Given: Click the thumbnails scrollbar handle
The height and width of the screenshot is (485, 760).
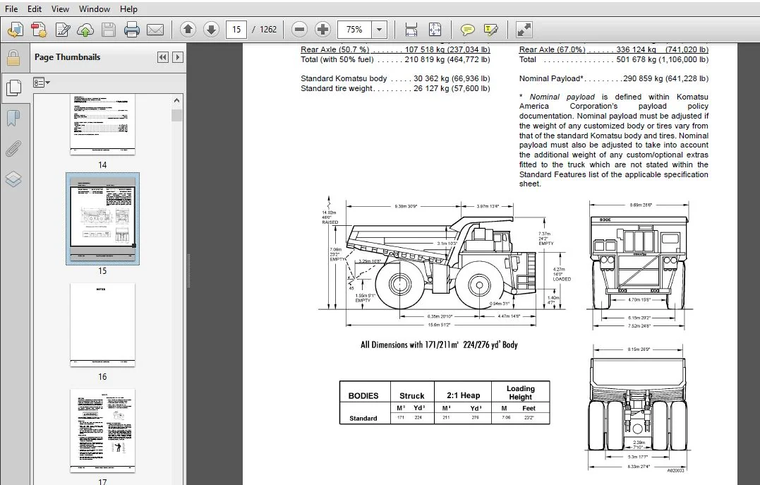Looking at the screenshot, I should [176, 116].
